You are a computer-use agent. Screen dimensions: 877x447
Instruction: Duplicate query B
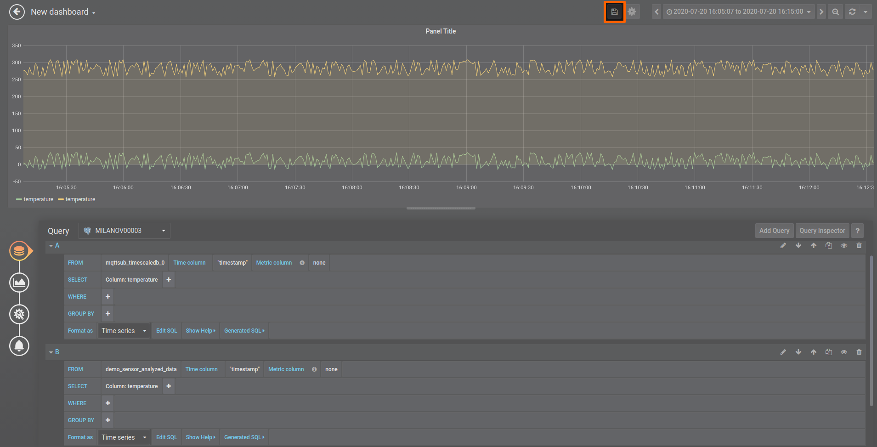pos(828,352)
